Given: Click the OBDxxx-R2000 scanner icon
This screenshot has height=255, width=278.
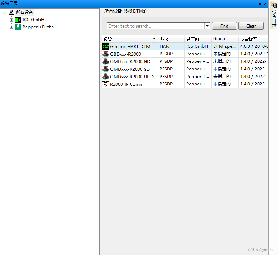Looking at the screenshot, I should (x=106, y=54).
